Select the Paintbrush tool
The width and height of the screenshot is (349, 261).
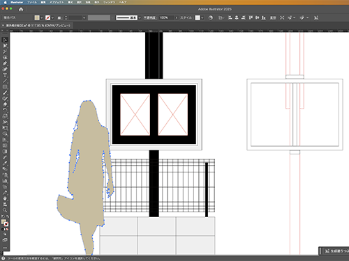pyautogui.click(x=5, y=93)
